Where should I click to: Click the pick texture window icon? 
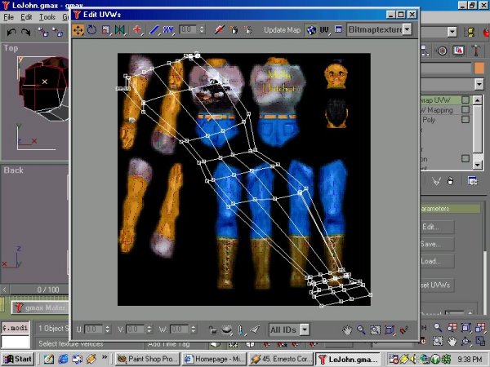pos(338,29)
